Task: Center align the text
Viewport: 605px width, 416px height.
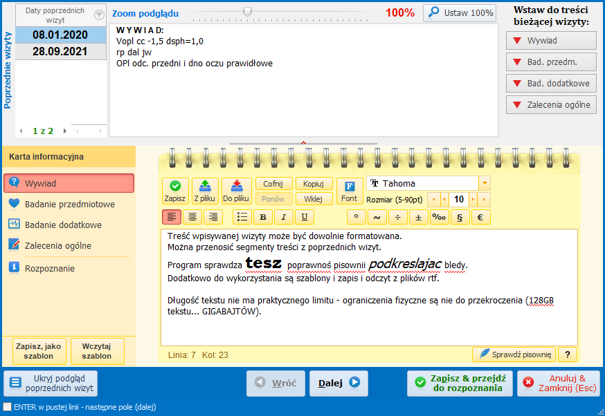Action: 192,217
